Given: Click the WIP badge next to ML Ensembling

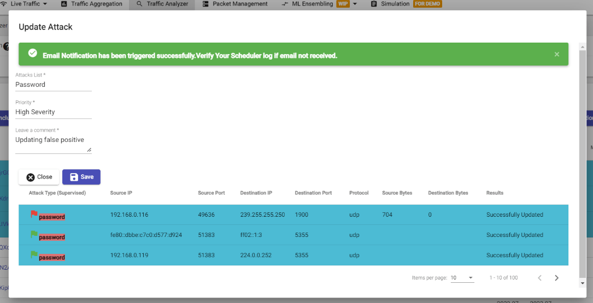Looking at the screenshot, I should pos(343,4).
